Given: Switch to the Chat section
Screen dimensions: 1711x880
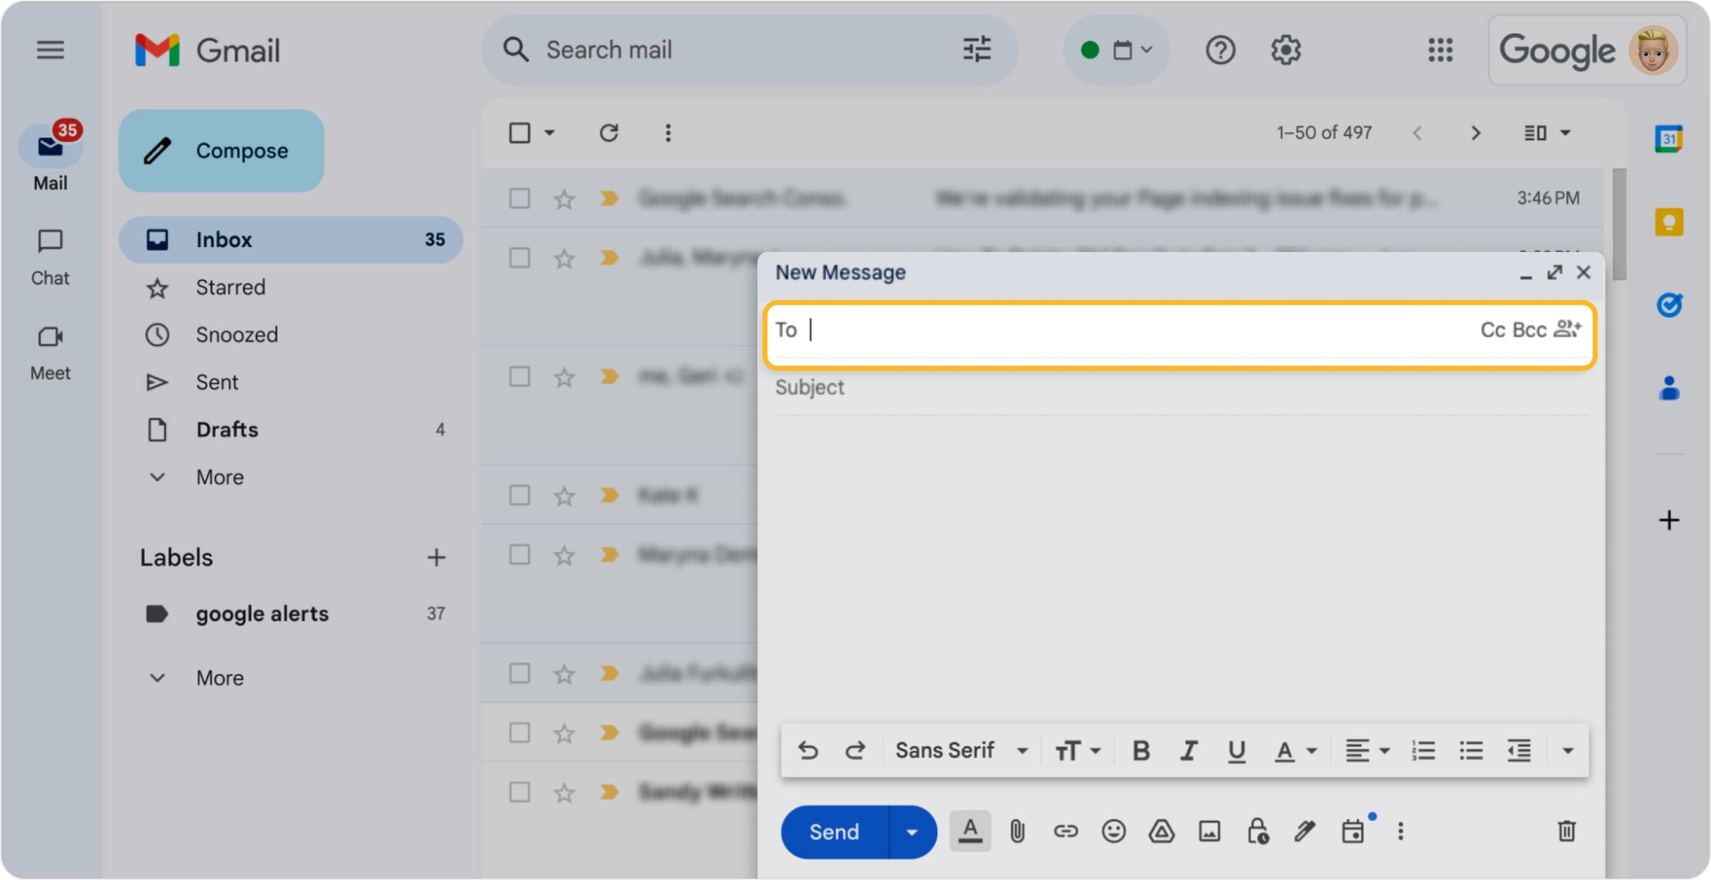Looking at the screenshot, I should pyautogui.click(x=50, y=255).
